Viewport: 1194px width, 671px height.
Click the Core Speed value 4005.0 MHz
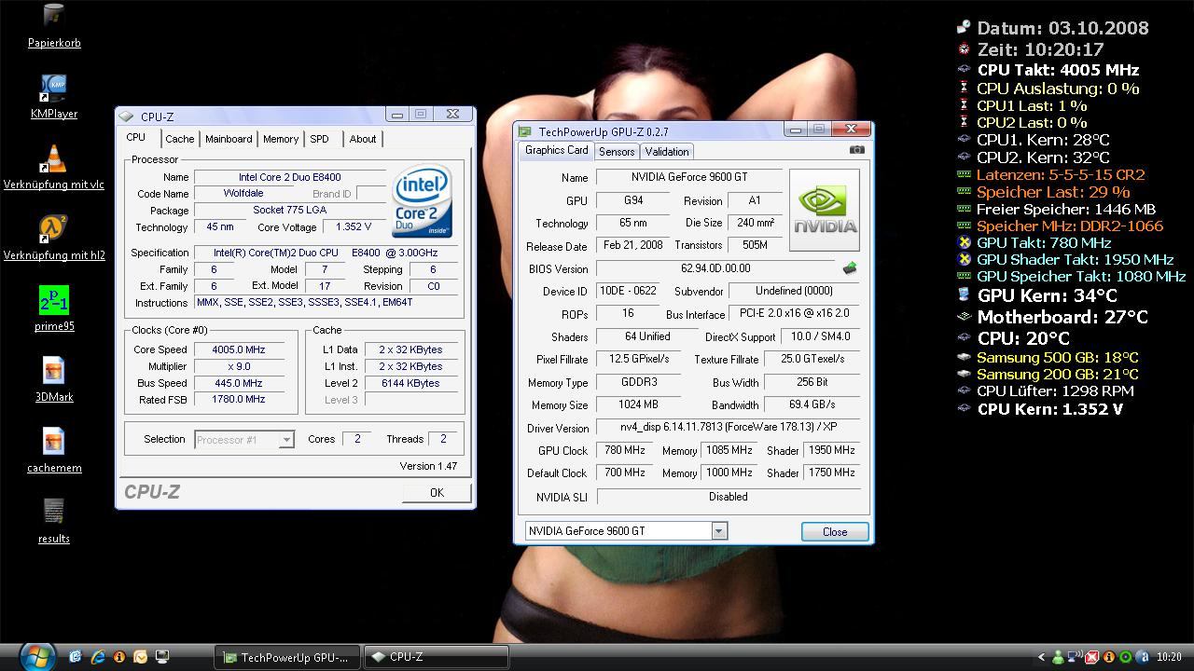click(x=239, y=349)
